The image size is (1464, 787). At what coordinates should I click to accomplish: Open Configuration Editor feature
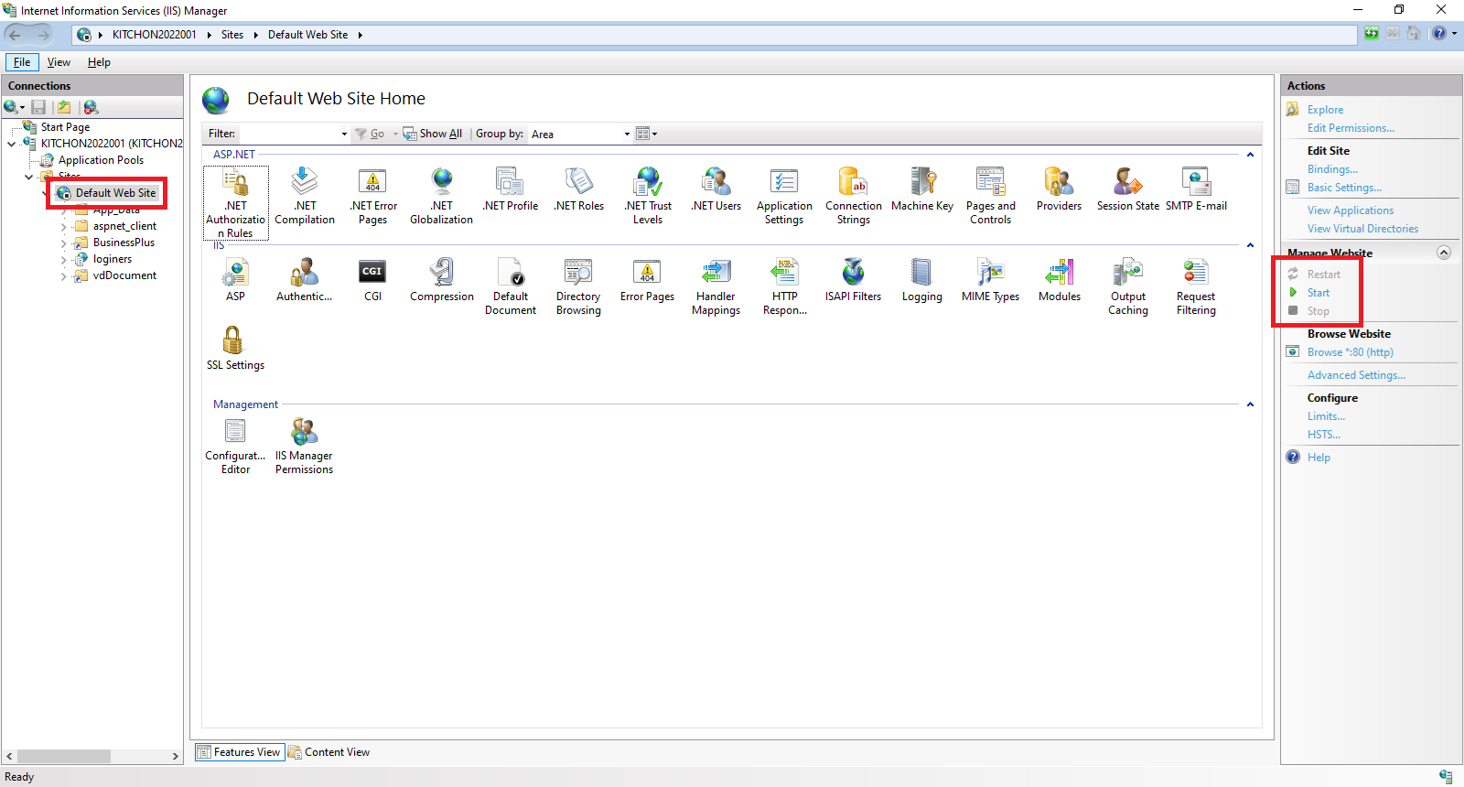[235, 446]
